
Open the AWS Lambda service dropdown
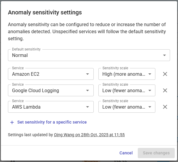(51, 107)
